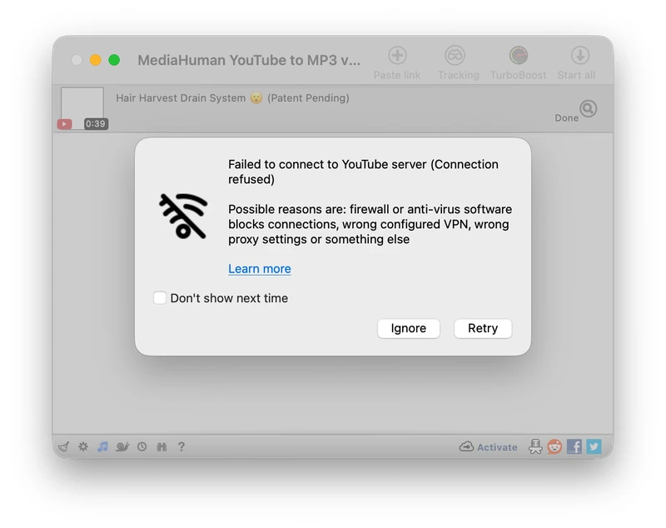Click the Hair Harvest Drain System title
Screen dimensions: 666x528
point(232,98)
